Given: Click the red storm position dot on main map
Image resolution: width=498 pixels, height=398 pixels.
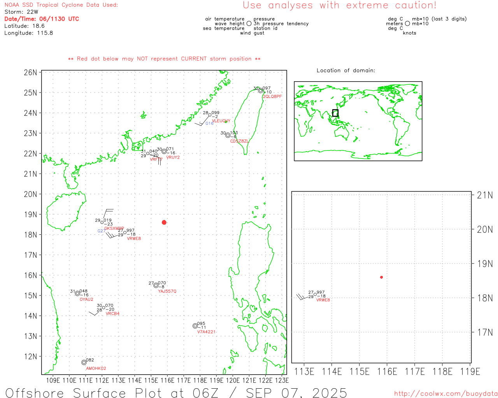Looking at the screenshot, I should point(164,222).
